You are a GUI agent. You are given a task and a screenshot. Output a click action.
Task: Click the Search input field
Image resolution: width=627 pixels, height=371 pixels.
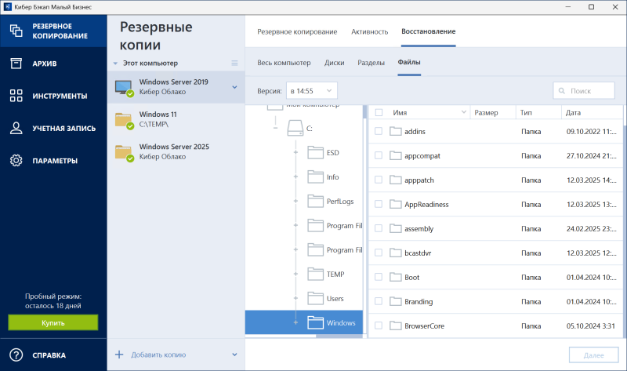tap(584, 91)
